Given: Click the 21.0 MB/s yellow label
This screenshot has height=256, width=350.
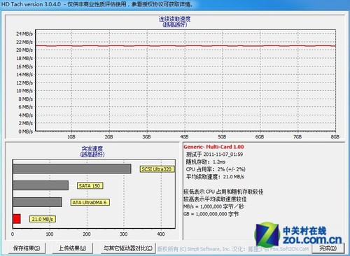Looking at the screenshot, I should [42, 219].
